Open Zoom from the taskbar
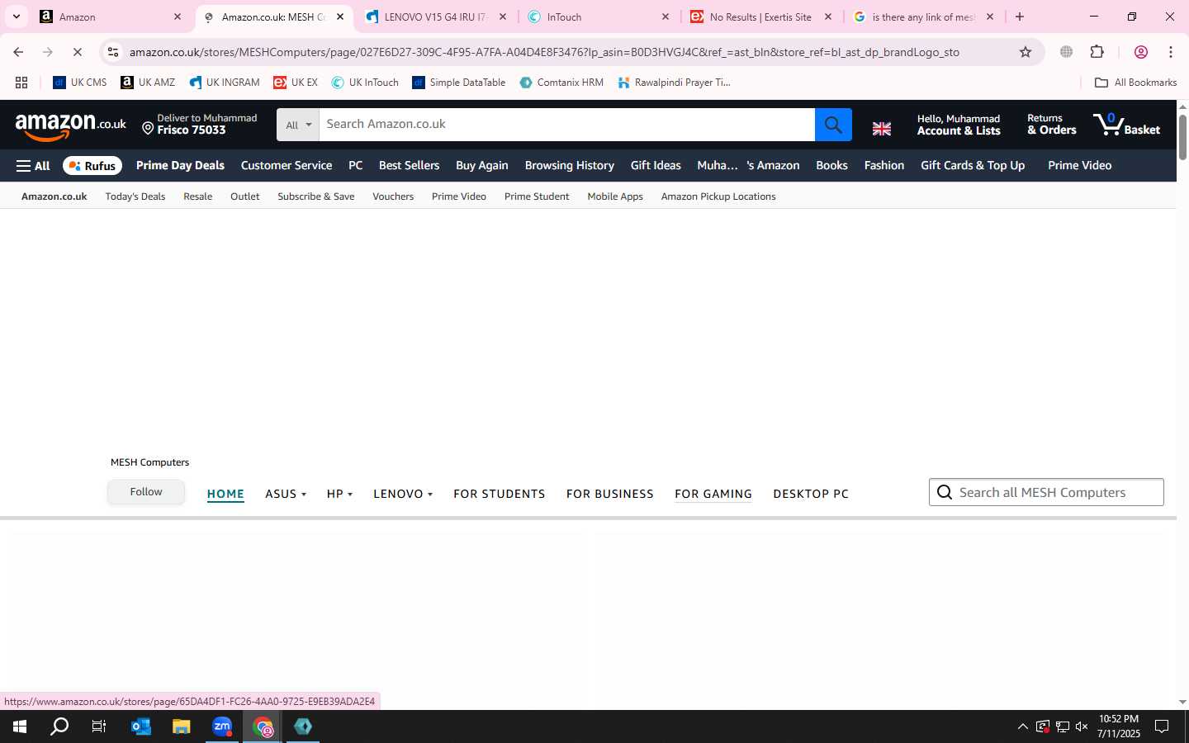The width and height of the screenshot is (1189, 743). pos(222,726)
